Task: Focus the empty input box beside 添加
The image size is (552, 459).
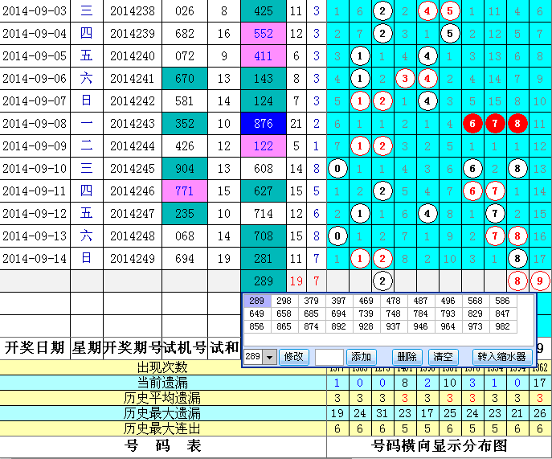Action: coord(329,357)
